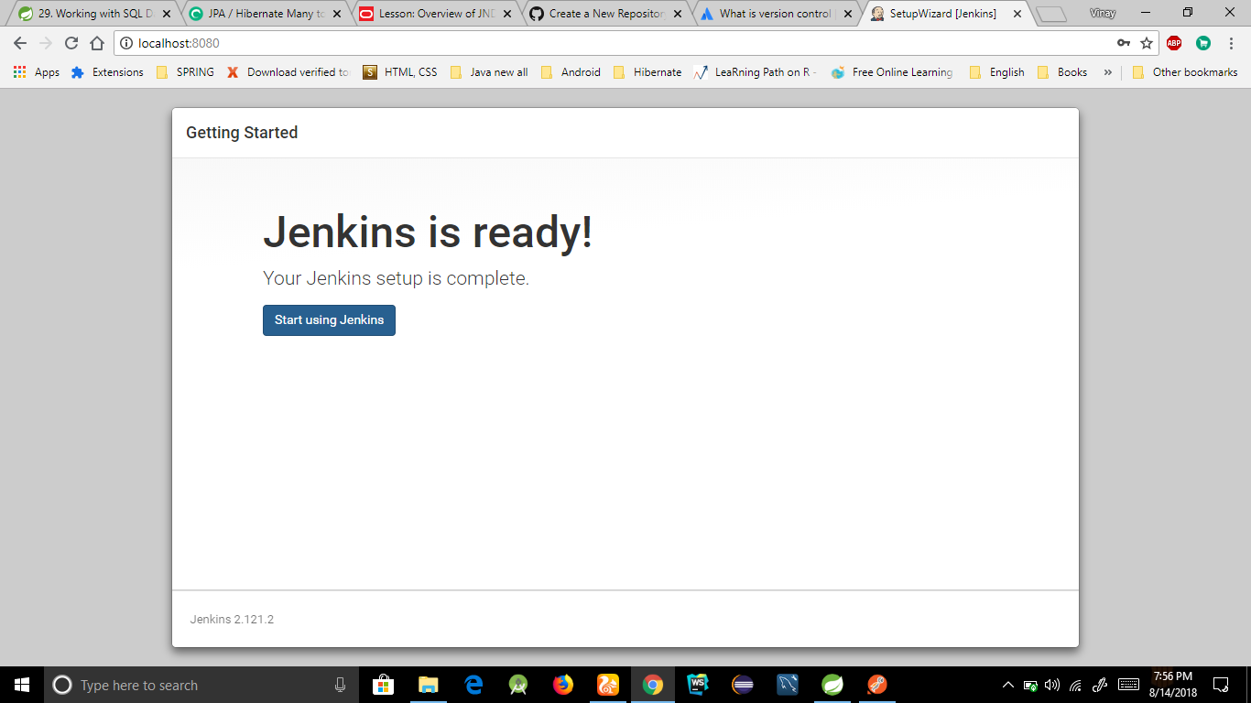This screenshot has width=1251, height=703.
Task: Open Eclipse from the taskbar
Action: 742,685
